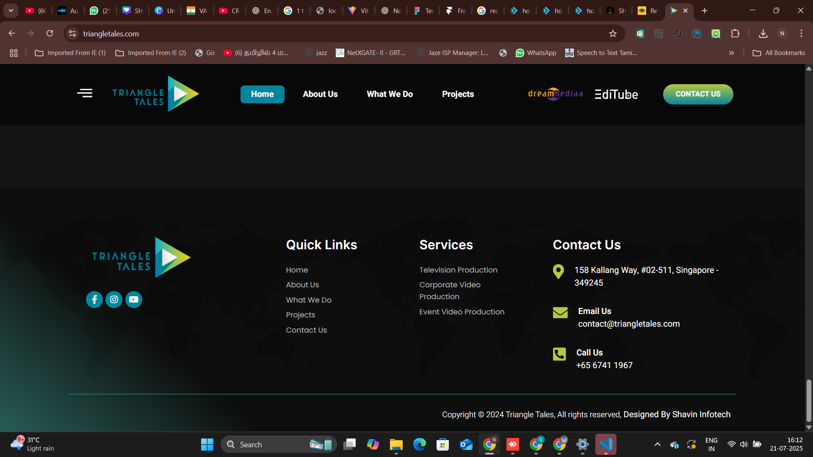Show hidden system tray icons
The image size is (813, 457).
(x=657, y=444)
